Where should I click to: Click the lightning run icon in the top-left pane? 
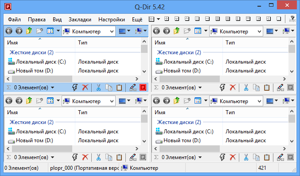pos(75,88)
